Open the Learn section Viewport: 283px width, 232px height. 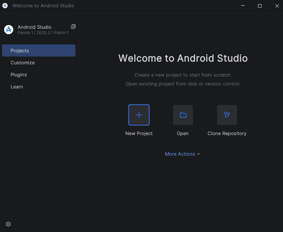point(17,87)
